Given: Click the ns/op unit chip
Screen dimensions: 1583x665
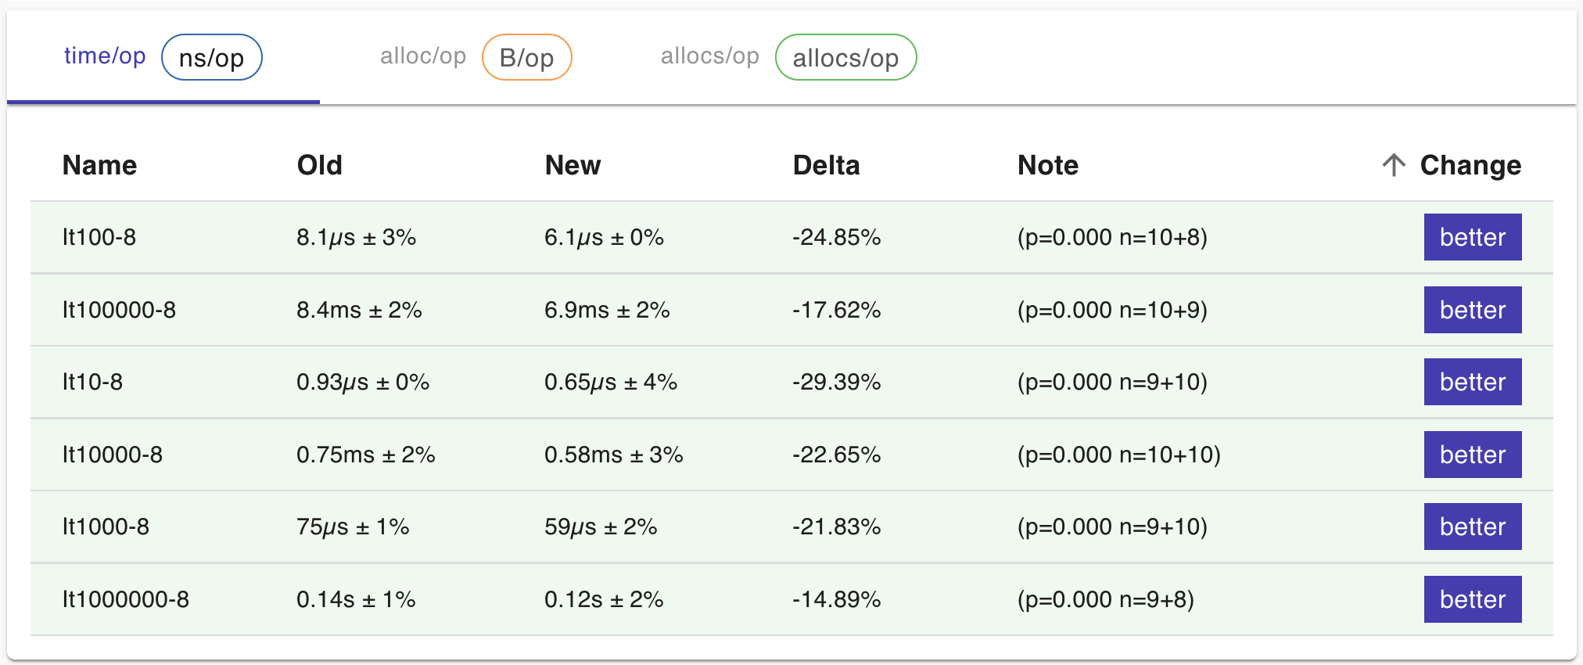Looking at the screenshot, I should click(211, 58).
